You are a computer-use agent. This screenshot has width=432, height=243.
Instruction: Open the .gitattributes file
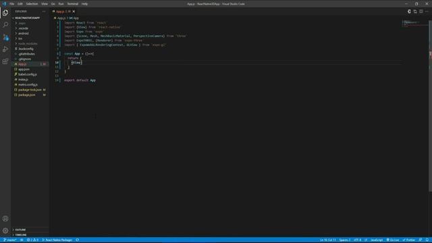(x=26, y=54)
